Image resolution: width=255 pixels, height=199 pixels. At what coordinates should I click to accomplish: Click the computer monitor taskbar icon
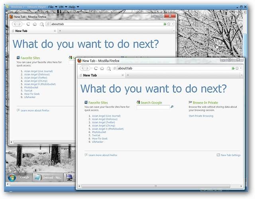pyautogui.click(x=69, y=178)
